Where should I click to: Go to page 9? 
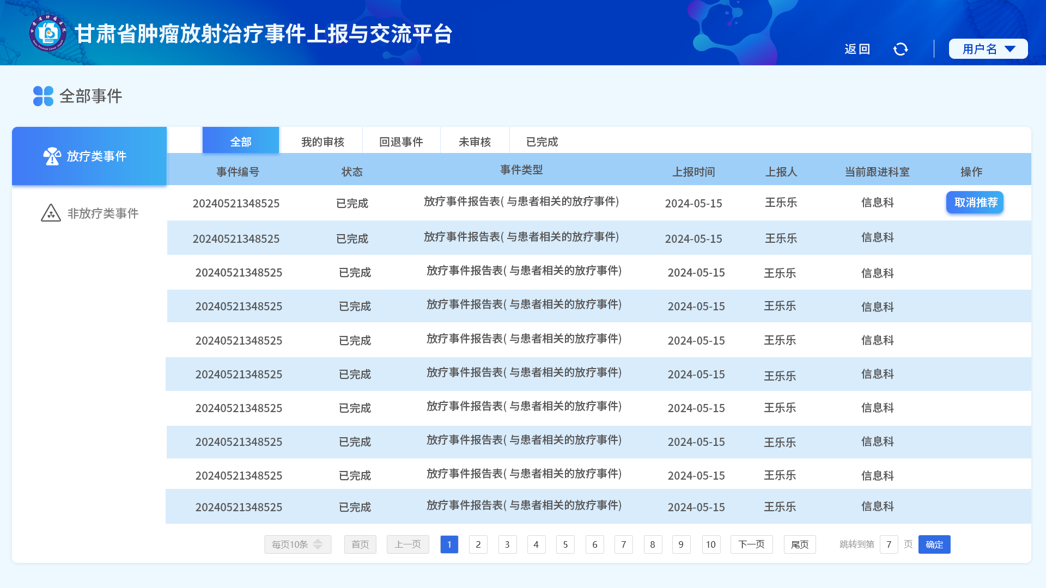coord(681,544)
